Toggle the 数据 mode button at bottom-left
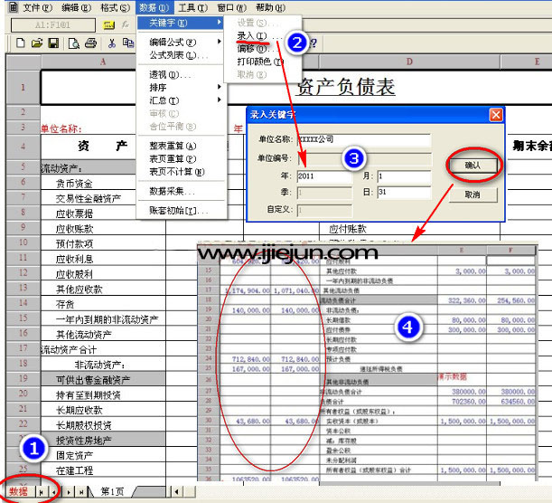This screenshot has height=503, width=552. coord(17,491)
